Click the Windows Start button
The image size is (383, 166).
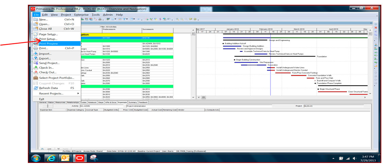[x=36, y=159]
